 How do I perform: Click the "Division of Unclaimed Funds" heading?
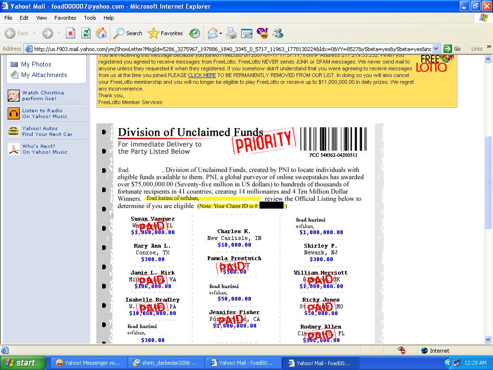point(191,132)
